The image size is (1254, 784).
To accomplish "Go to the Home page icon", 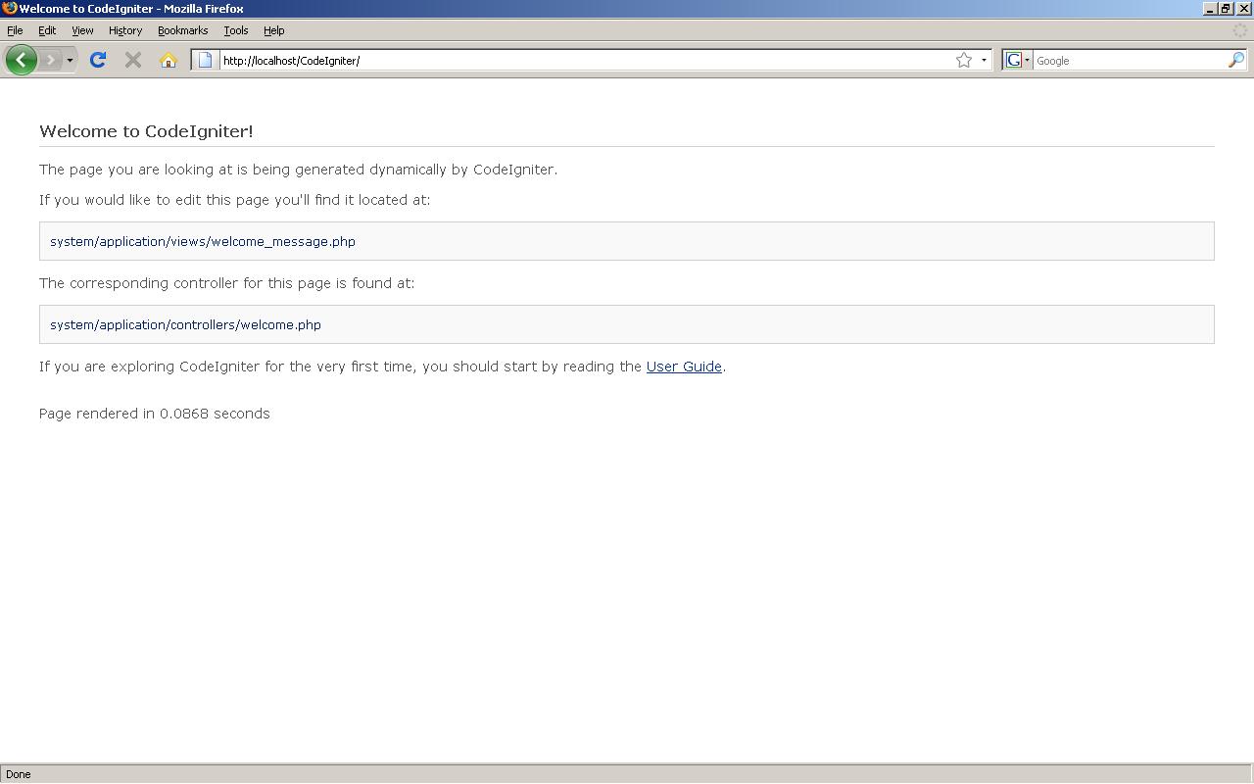I will tap(169, 60).
